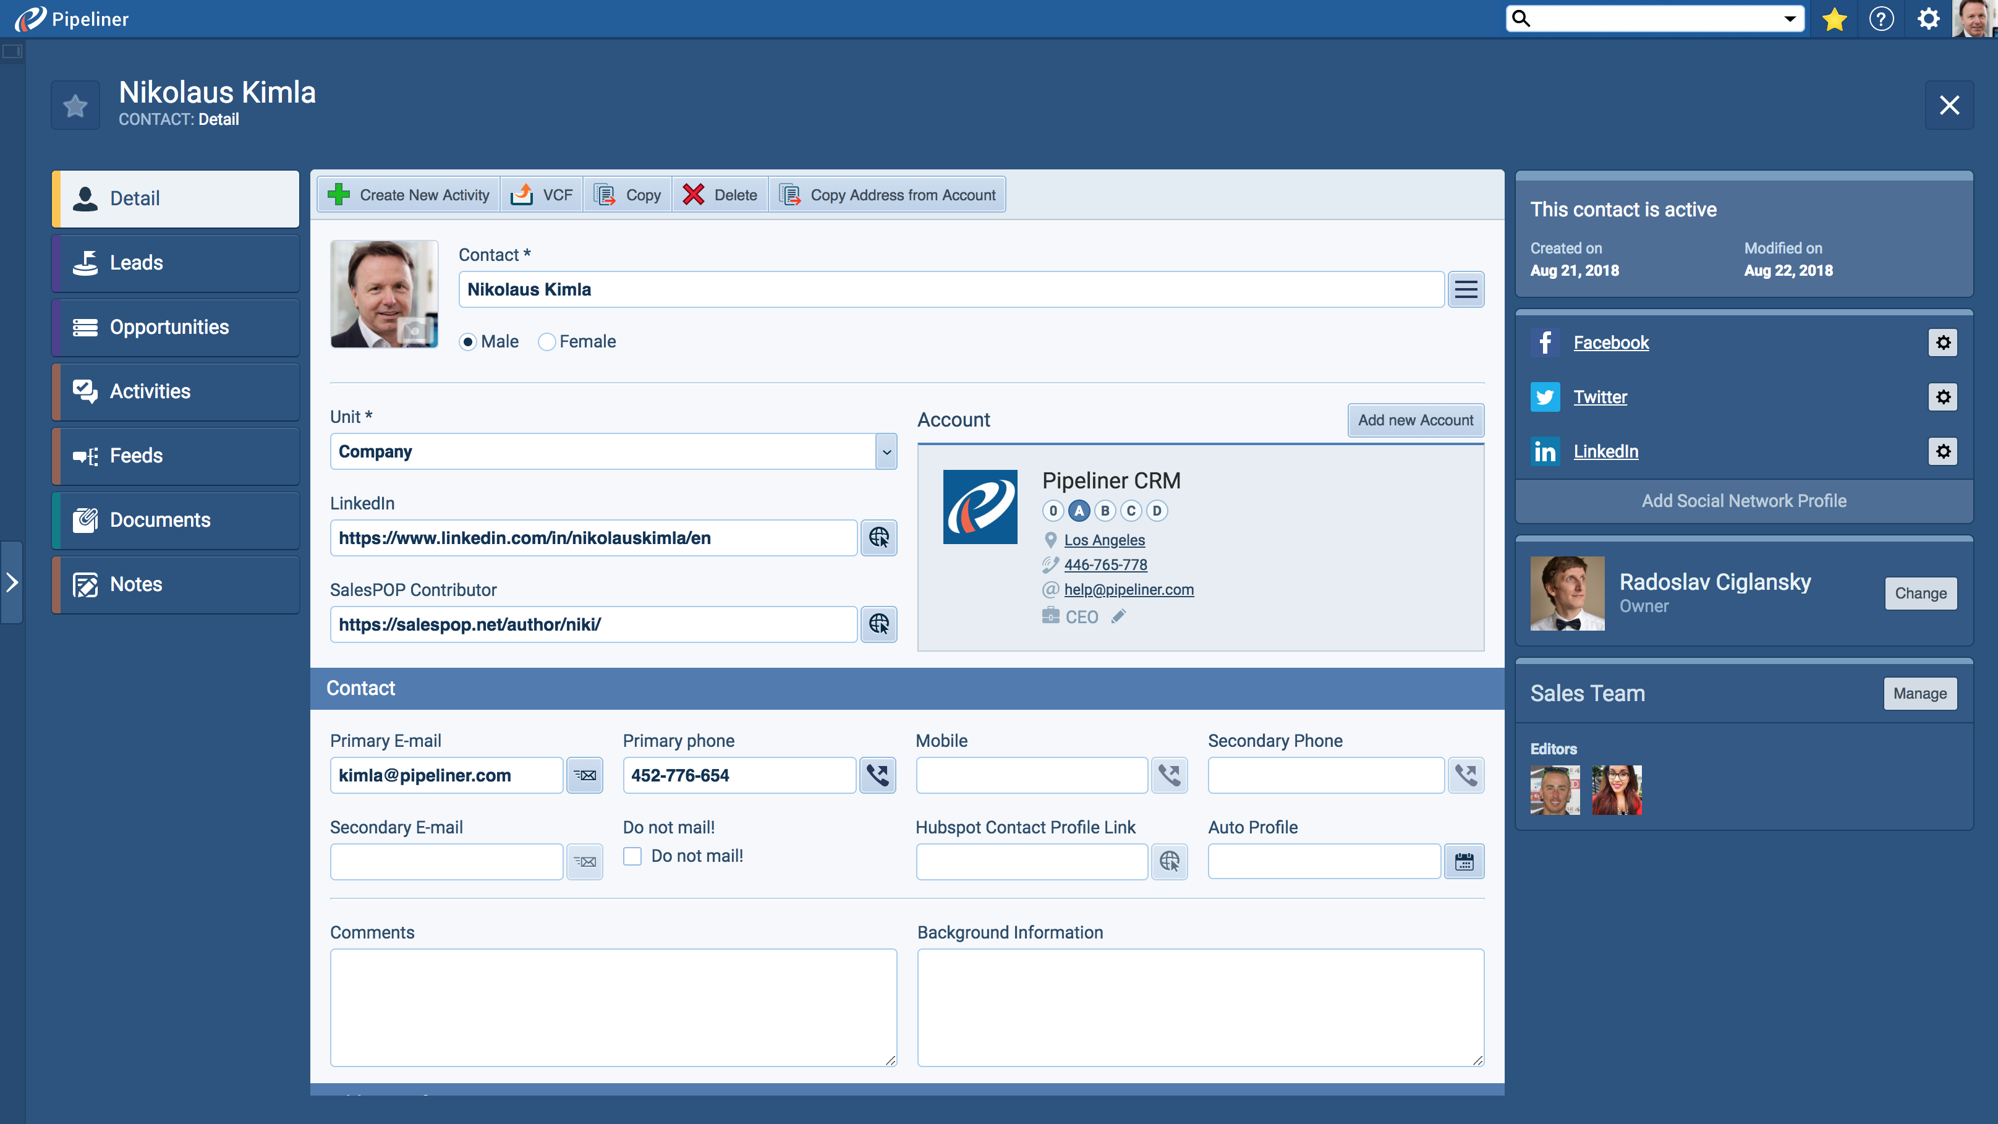Call the primary phone number icon
Viewport: 1998px width, 1124px height.
[x=877, y=775]
